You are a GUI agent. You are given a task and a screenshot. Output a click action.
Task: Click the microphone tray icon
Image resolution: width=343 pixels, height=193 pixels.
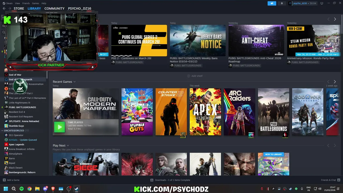point(302,189)
